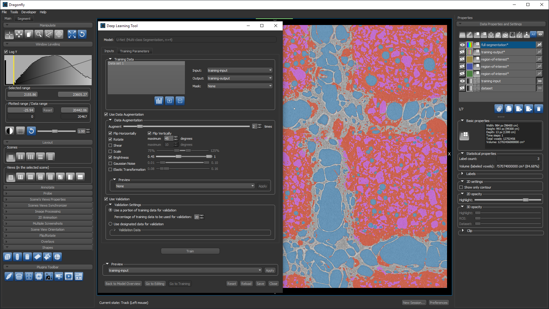549x309 pixels.
Task: Expand the Labels section in Properties
Action: coord(462,174)
